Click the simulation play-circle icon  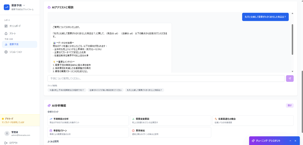click(x=6, y=52)
